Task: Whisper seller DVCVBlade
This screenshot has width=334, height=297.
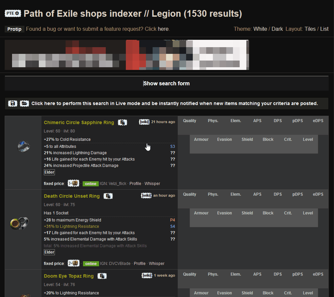Action: tap(157, 264)
